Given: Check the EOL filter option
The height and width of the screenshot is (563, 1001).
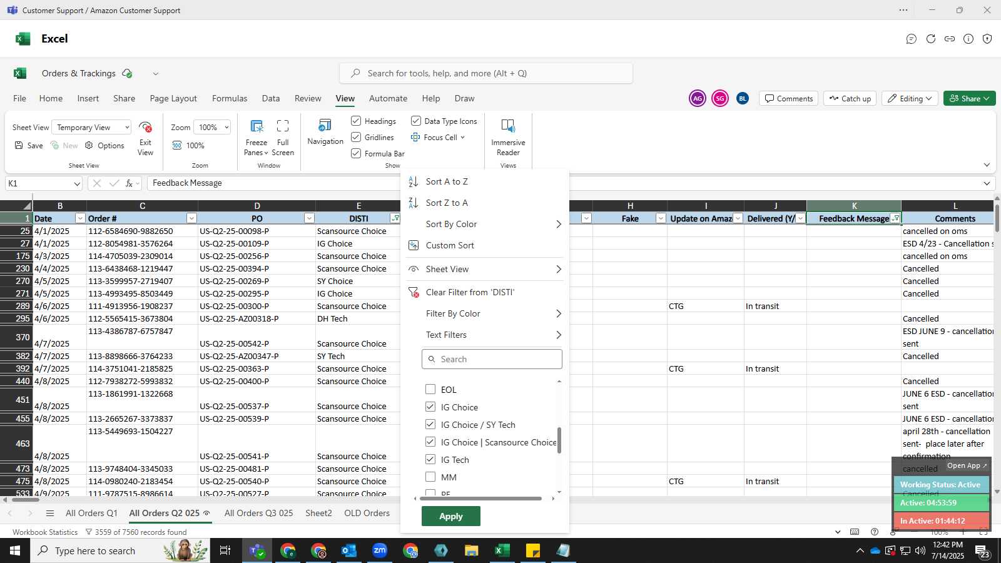Looking at the screenshot, I should (430, 389).
